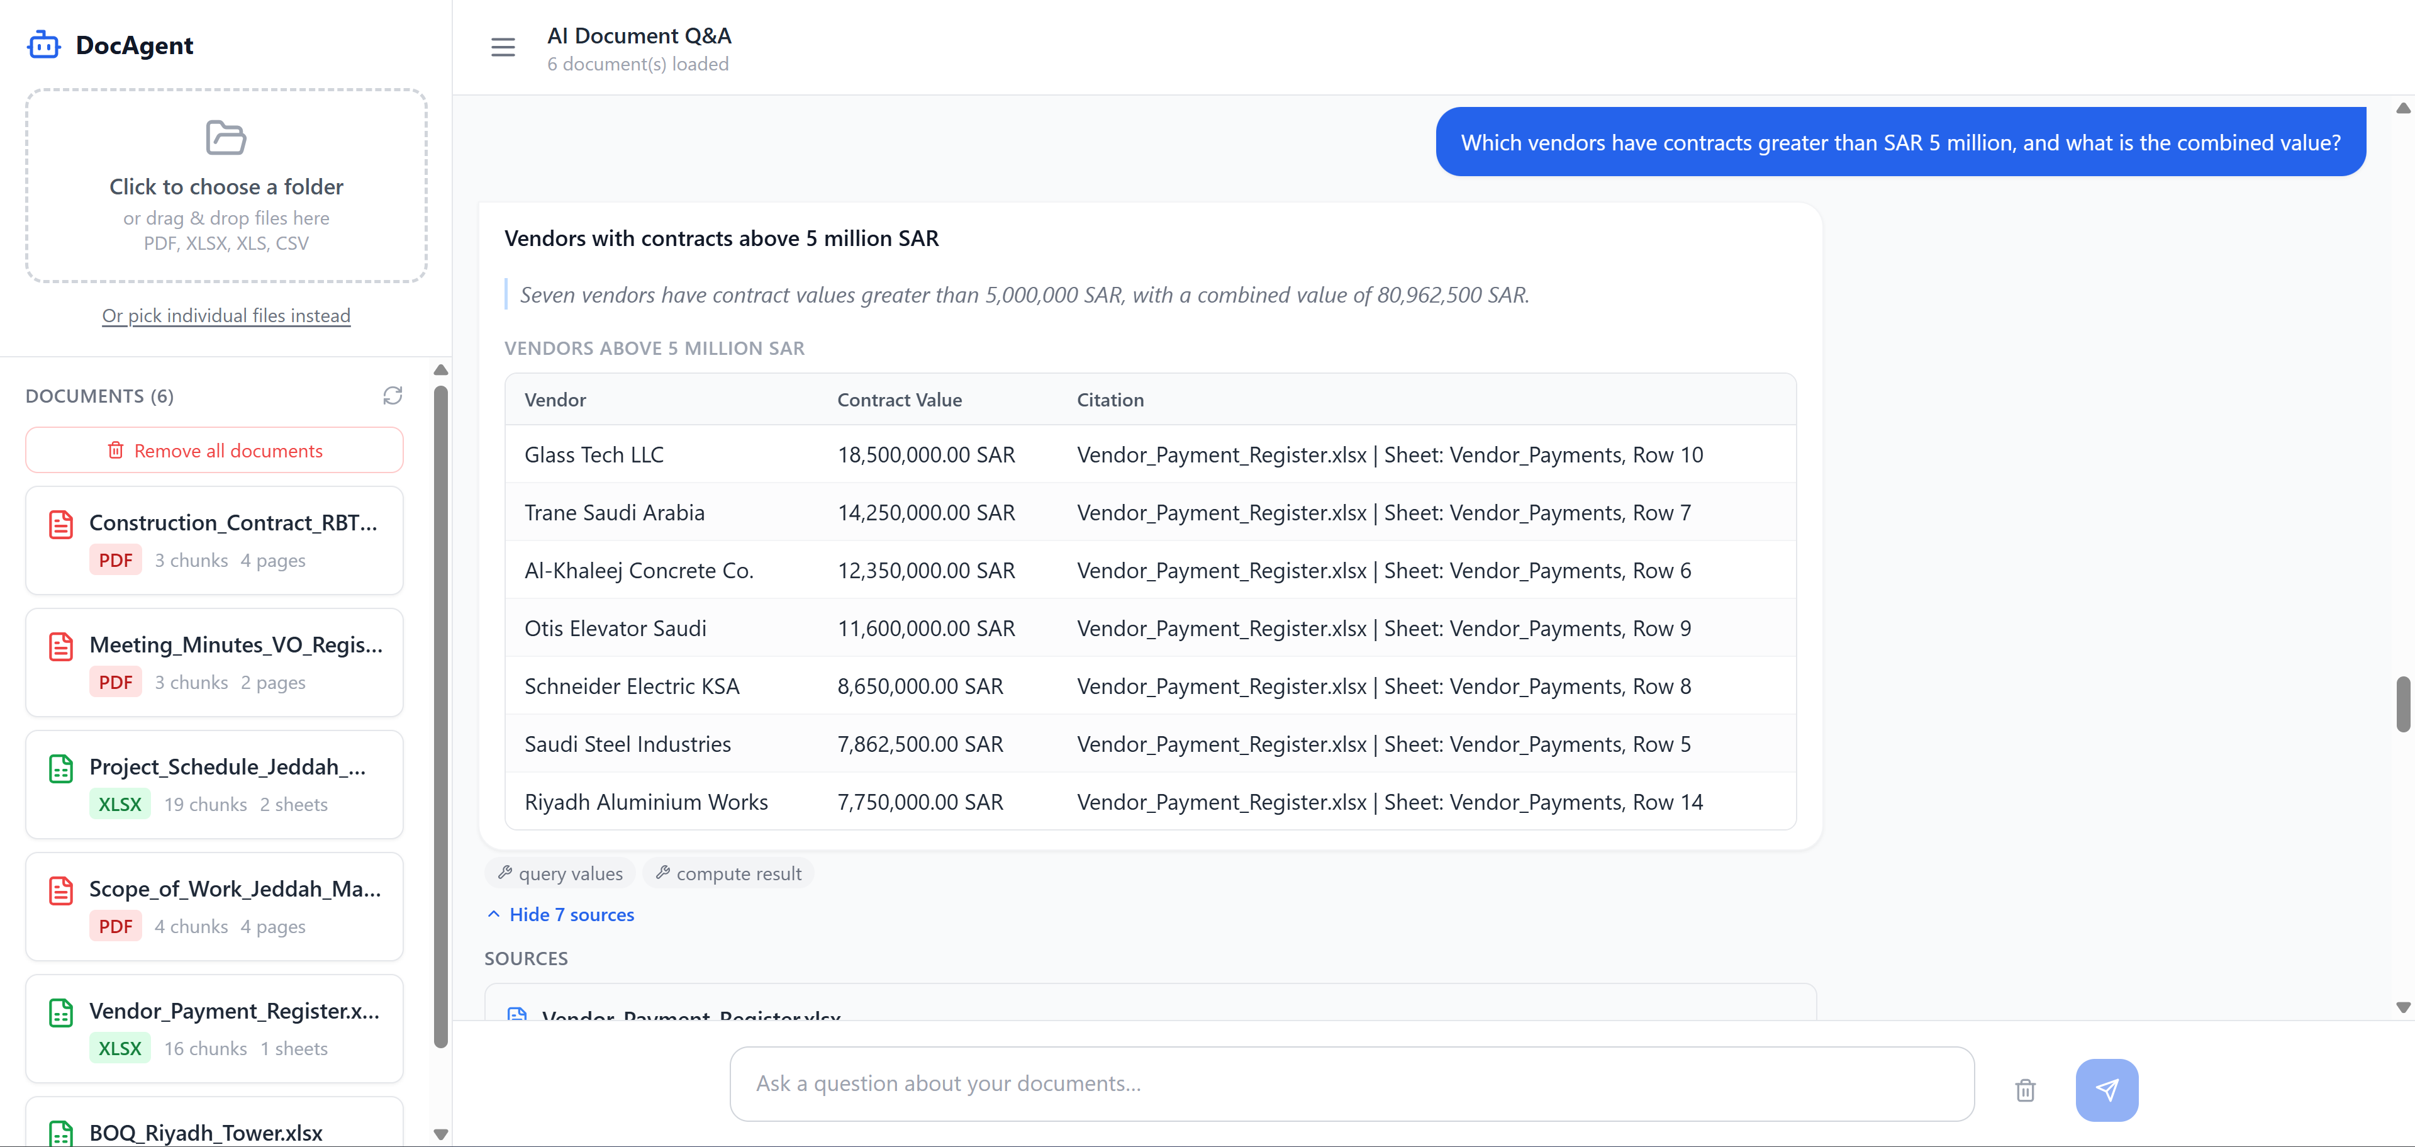Select Otis Elevator Saudi vendor cell
Screen dimensions: 2415x1147
click(x=615, y=629)
